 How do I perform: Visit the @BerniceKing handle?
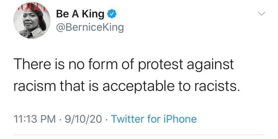90,28
